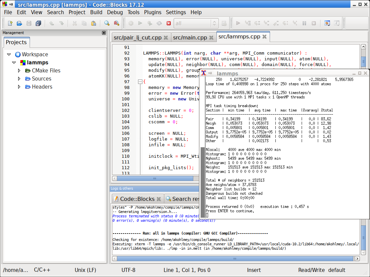Open the Debugging windows icon with bug symbol
This screenshot has height=277, width=370.
point(327,23)
